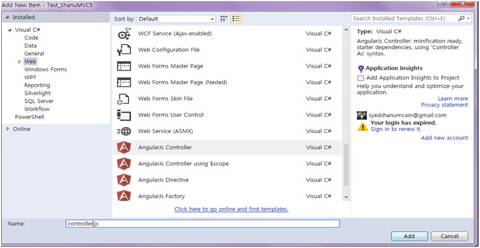Open the Sort by dropdown

click(x=176, y=19)
